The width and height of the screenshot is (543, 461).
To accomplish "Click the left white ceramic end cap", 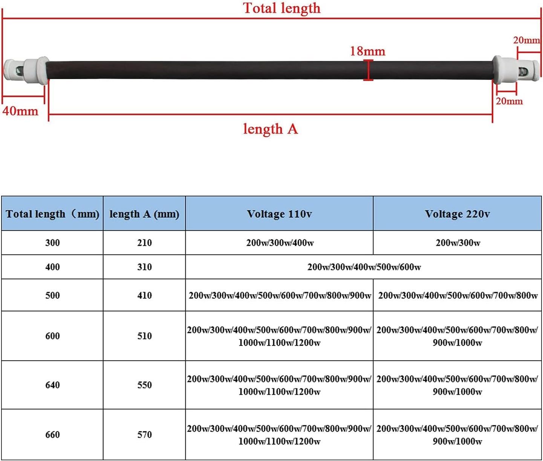I will click(x=26, y=70).
